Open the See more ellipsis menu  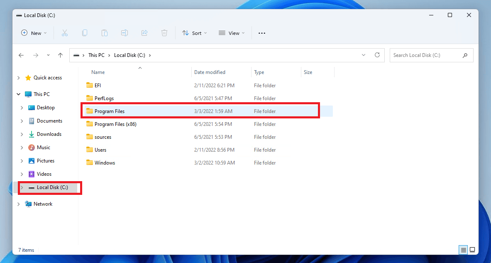coord(262,33)
